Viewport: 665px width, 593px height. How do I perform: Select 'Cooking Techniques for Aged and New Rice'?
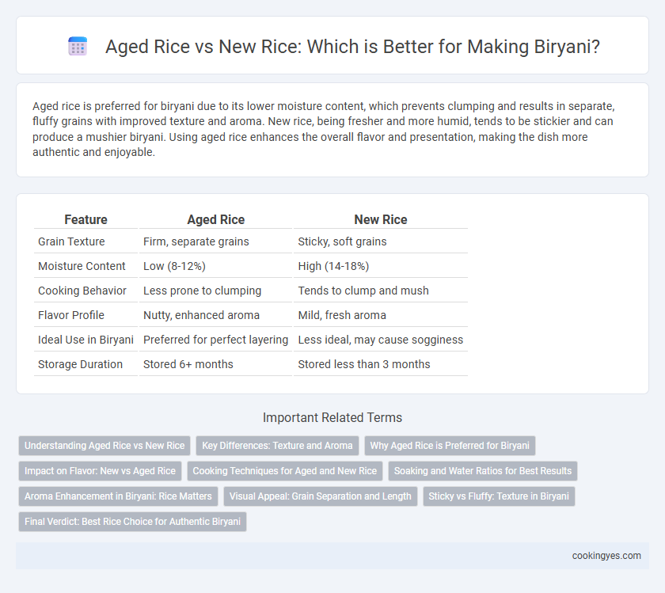(284, 471)
